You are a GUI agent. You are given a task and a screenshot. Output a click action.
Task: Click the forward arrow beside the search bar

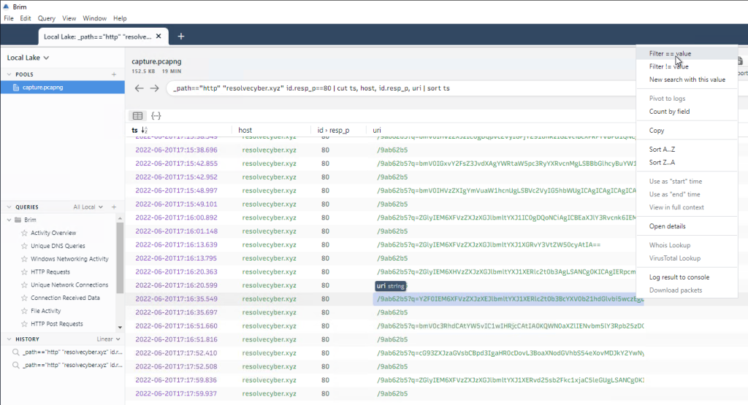(154, 88)
